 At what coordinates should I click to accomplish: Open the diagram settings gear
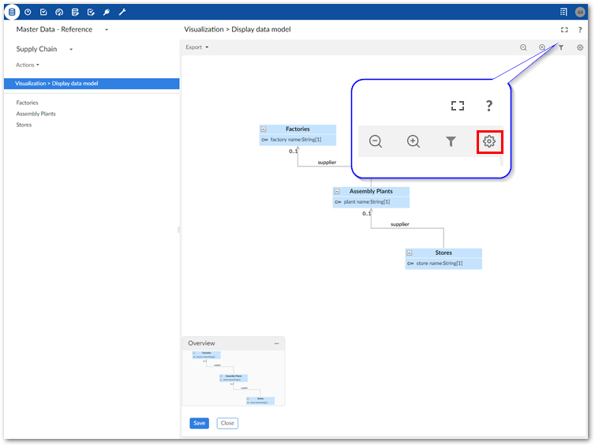(580, 47)
